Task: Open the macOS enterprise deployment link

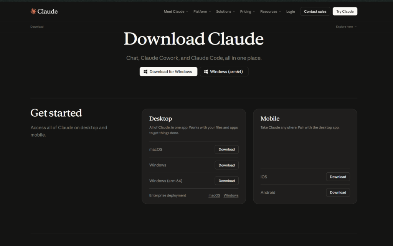Action: click(214, 195)
